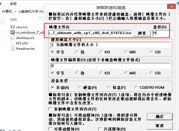The height and width of the screenshot is (131, 179).
Task: Select GB unit for virtual disk size
Action: click(151, 52)
